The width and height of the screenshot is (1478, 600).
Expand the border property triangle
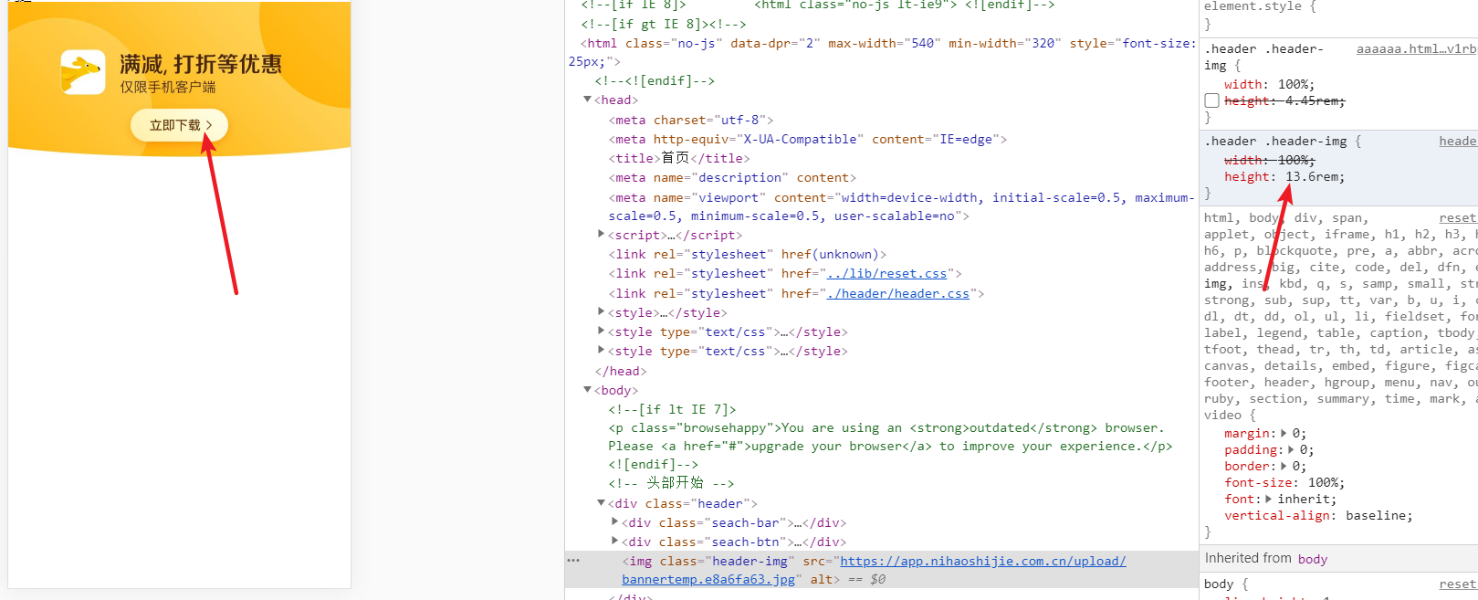pos(1284,467)
